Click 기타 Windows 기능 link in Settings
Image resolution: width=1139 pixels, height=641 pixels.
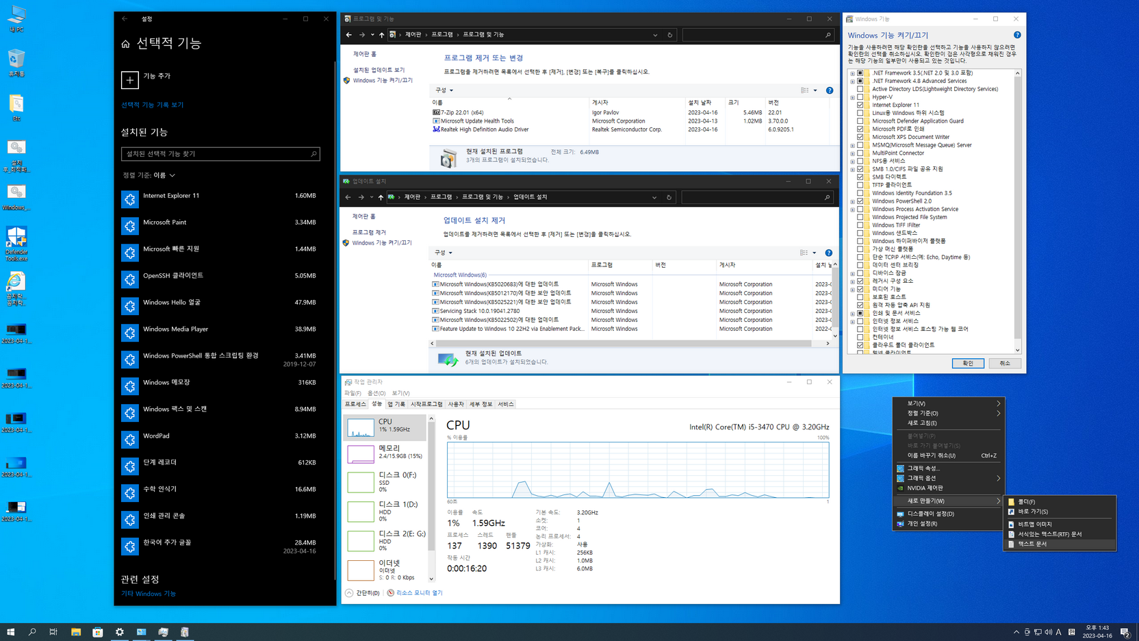click(x=149, y=594)
